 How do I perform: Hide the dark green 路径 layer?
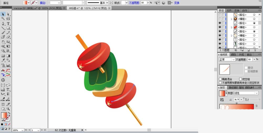[x=220, y=44]
